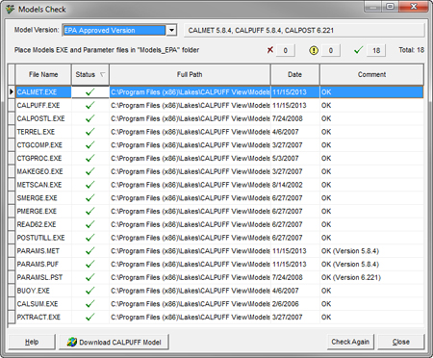Click the Help button
433x358 pixels.
click(x=32, y=342)
